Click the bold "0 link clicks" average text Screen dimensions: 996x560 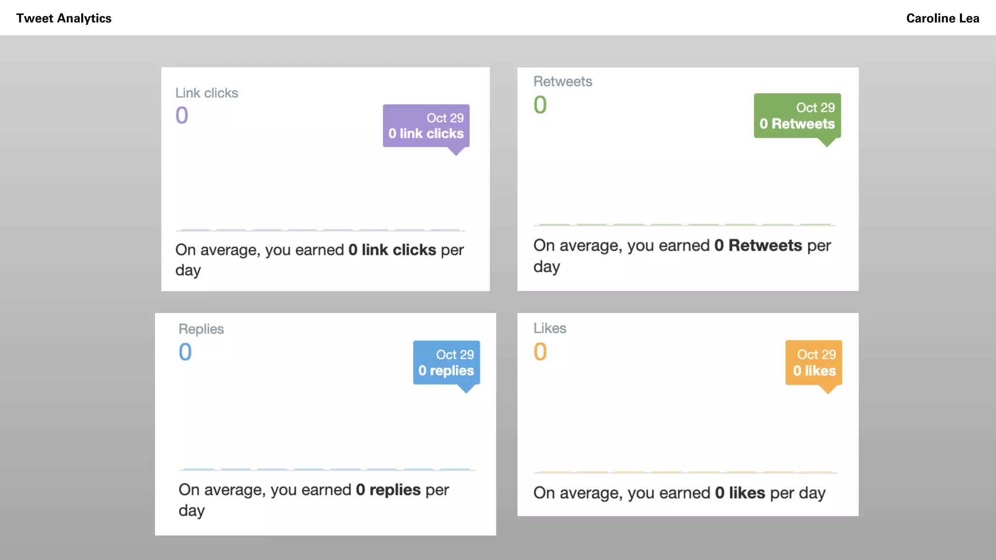[392, 250]
